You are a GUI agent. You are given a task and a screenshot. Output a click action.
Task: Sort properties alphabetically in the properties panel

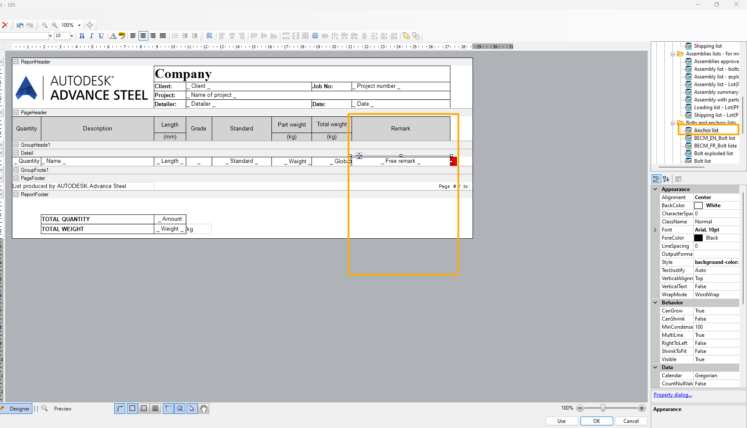point(666,179)
